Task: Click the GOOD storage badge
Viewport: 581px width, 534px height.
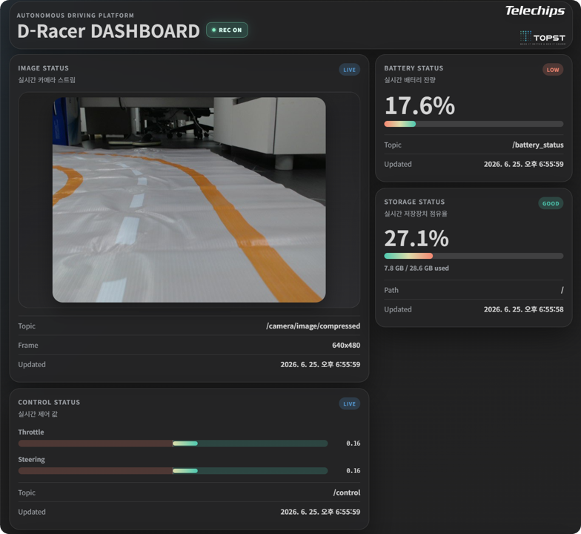Action: pyautogui.click(x=551, y=203)
